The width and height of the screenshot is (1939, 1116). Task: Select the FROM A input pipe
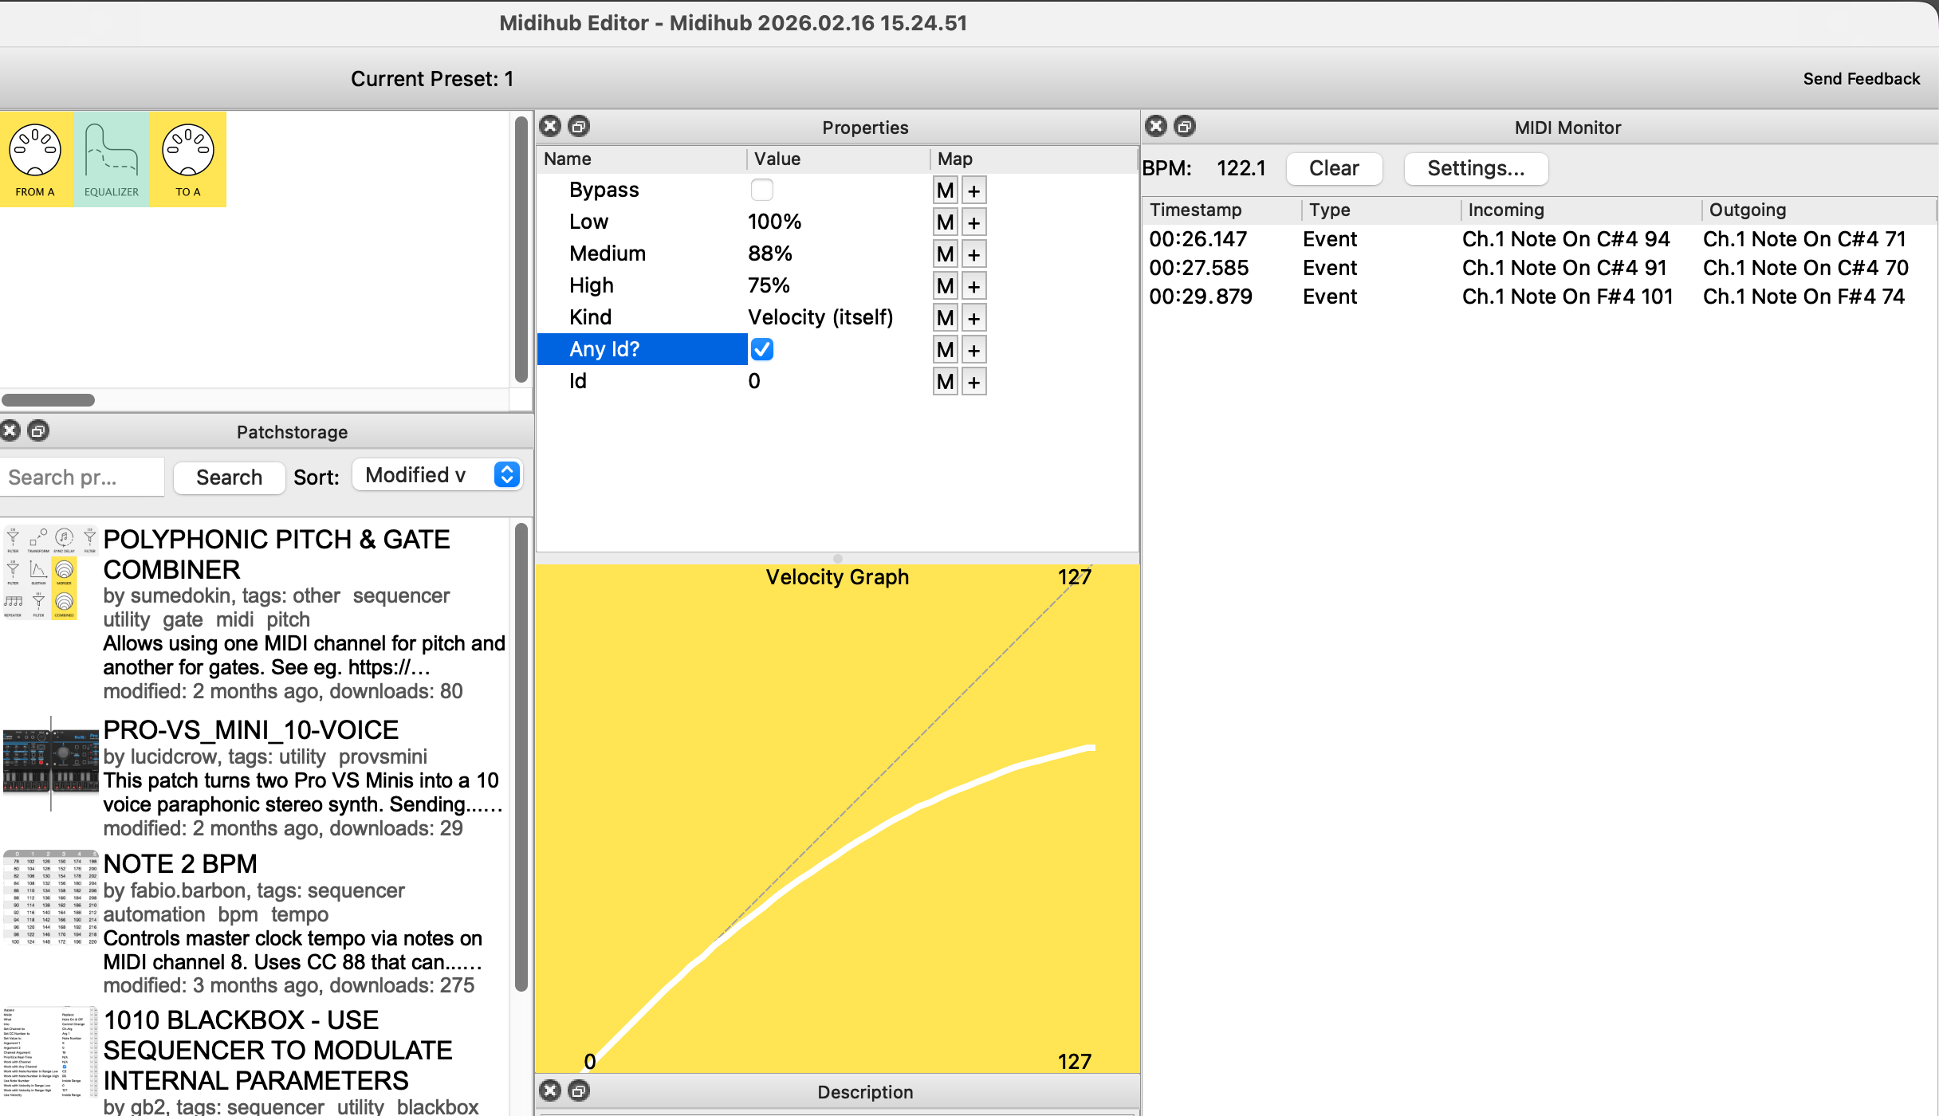[x=35, y=159]
